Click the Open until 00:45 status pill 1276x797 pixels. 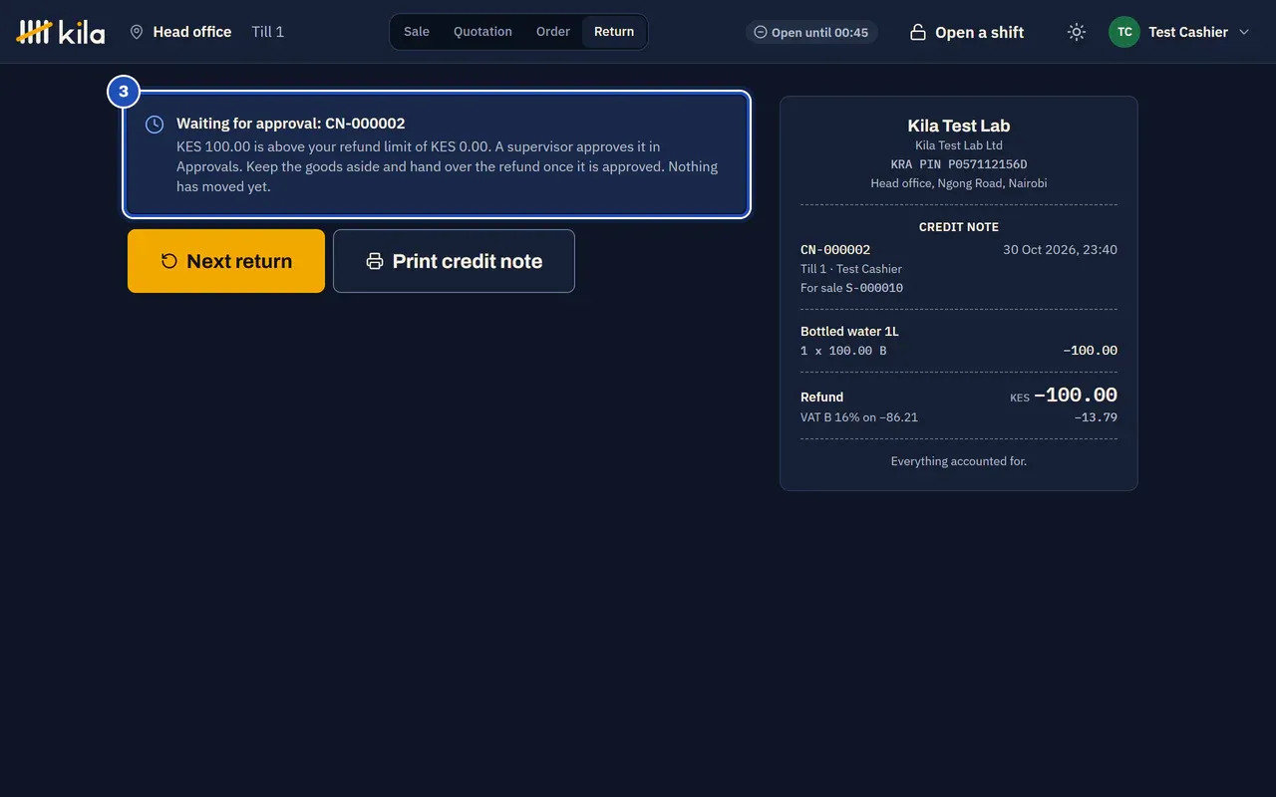click(811, 32)
